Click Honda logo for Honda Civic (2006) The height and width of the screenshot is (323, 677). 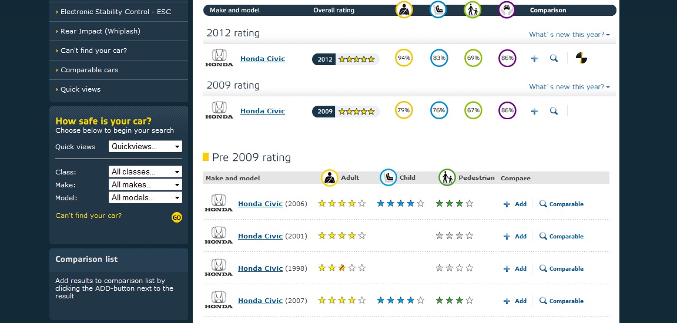[219, 203]
